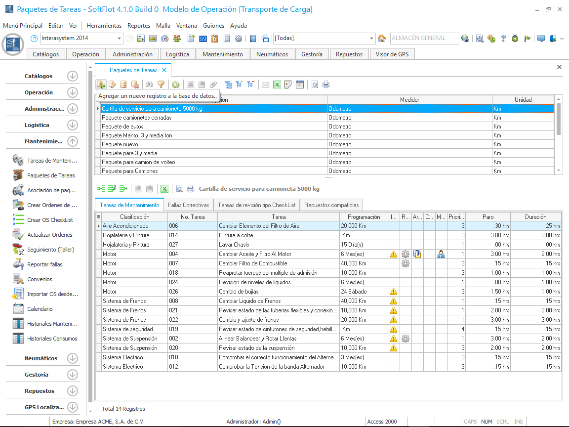Click the add new record toolbar icon
The height and width of the screenshot is (427, 569).
101,85
